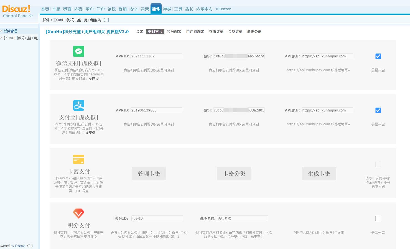
Task: Open the 全局 top menu
Action: point(56,9)
